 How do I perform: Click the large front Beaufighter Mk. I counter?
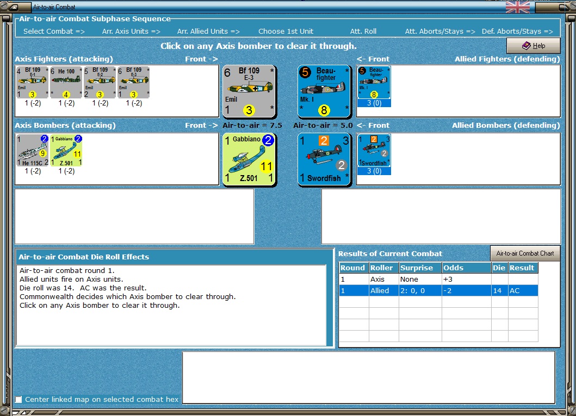[x=324, y=91]
